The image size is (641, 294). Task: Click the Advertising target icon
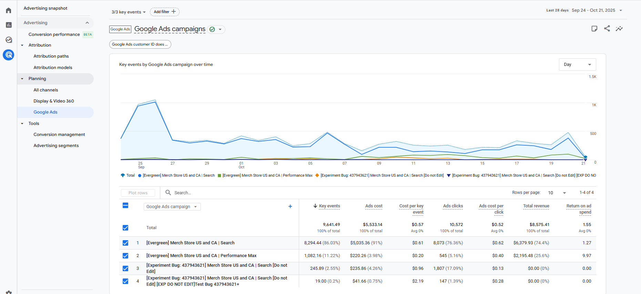pyautogui.click(x=9, y=55)
